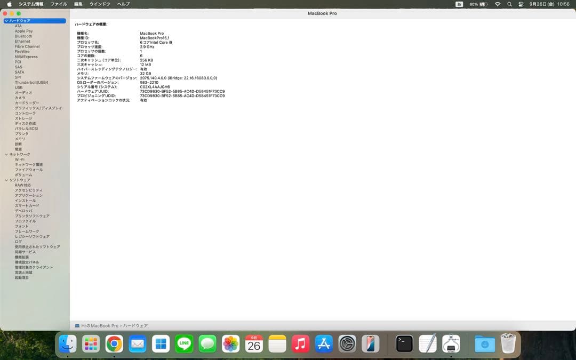Open Control Center from the menu bar
Viewport: 576px width, 360px height.
coord(521,4)
